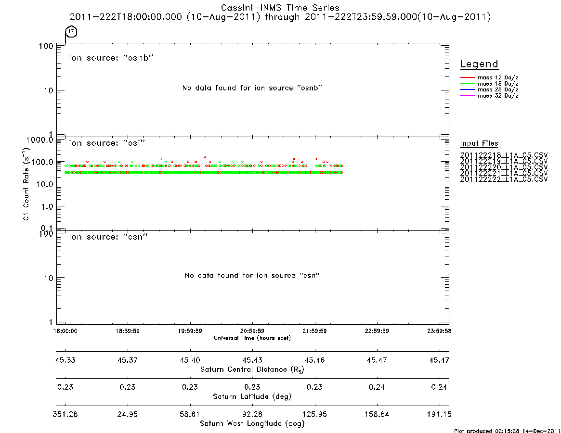Image resolution: width=561 pixels, height=433 pixels.
Task: Click the date range subtitle line
Action: 280,17
